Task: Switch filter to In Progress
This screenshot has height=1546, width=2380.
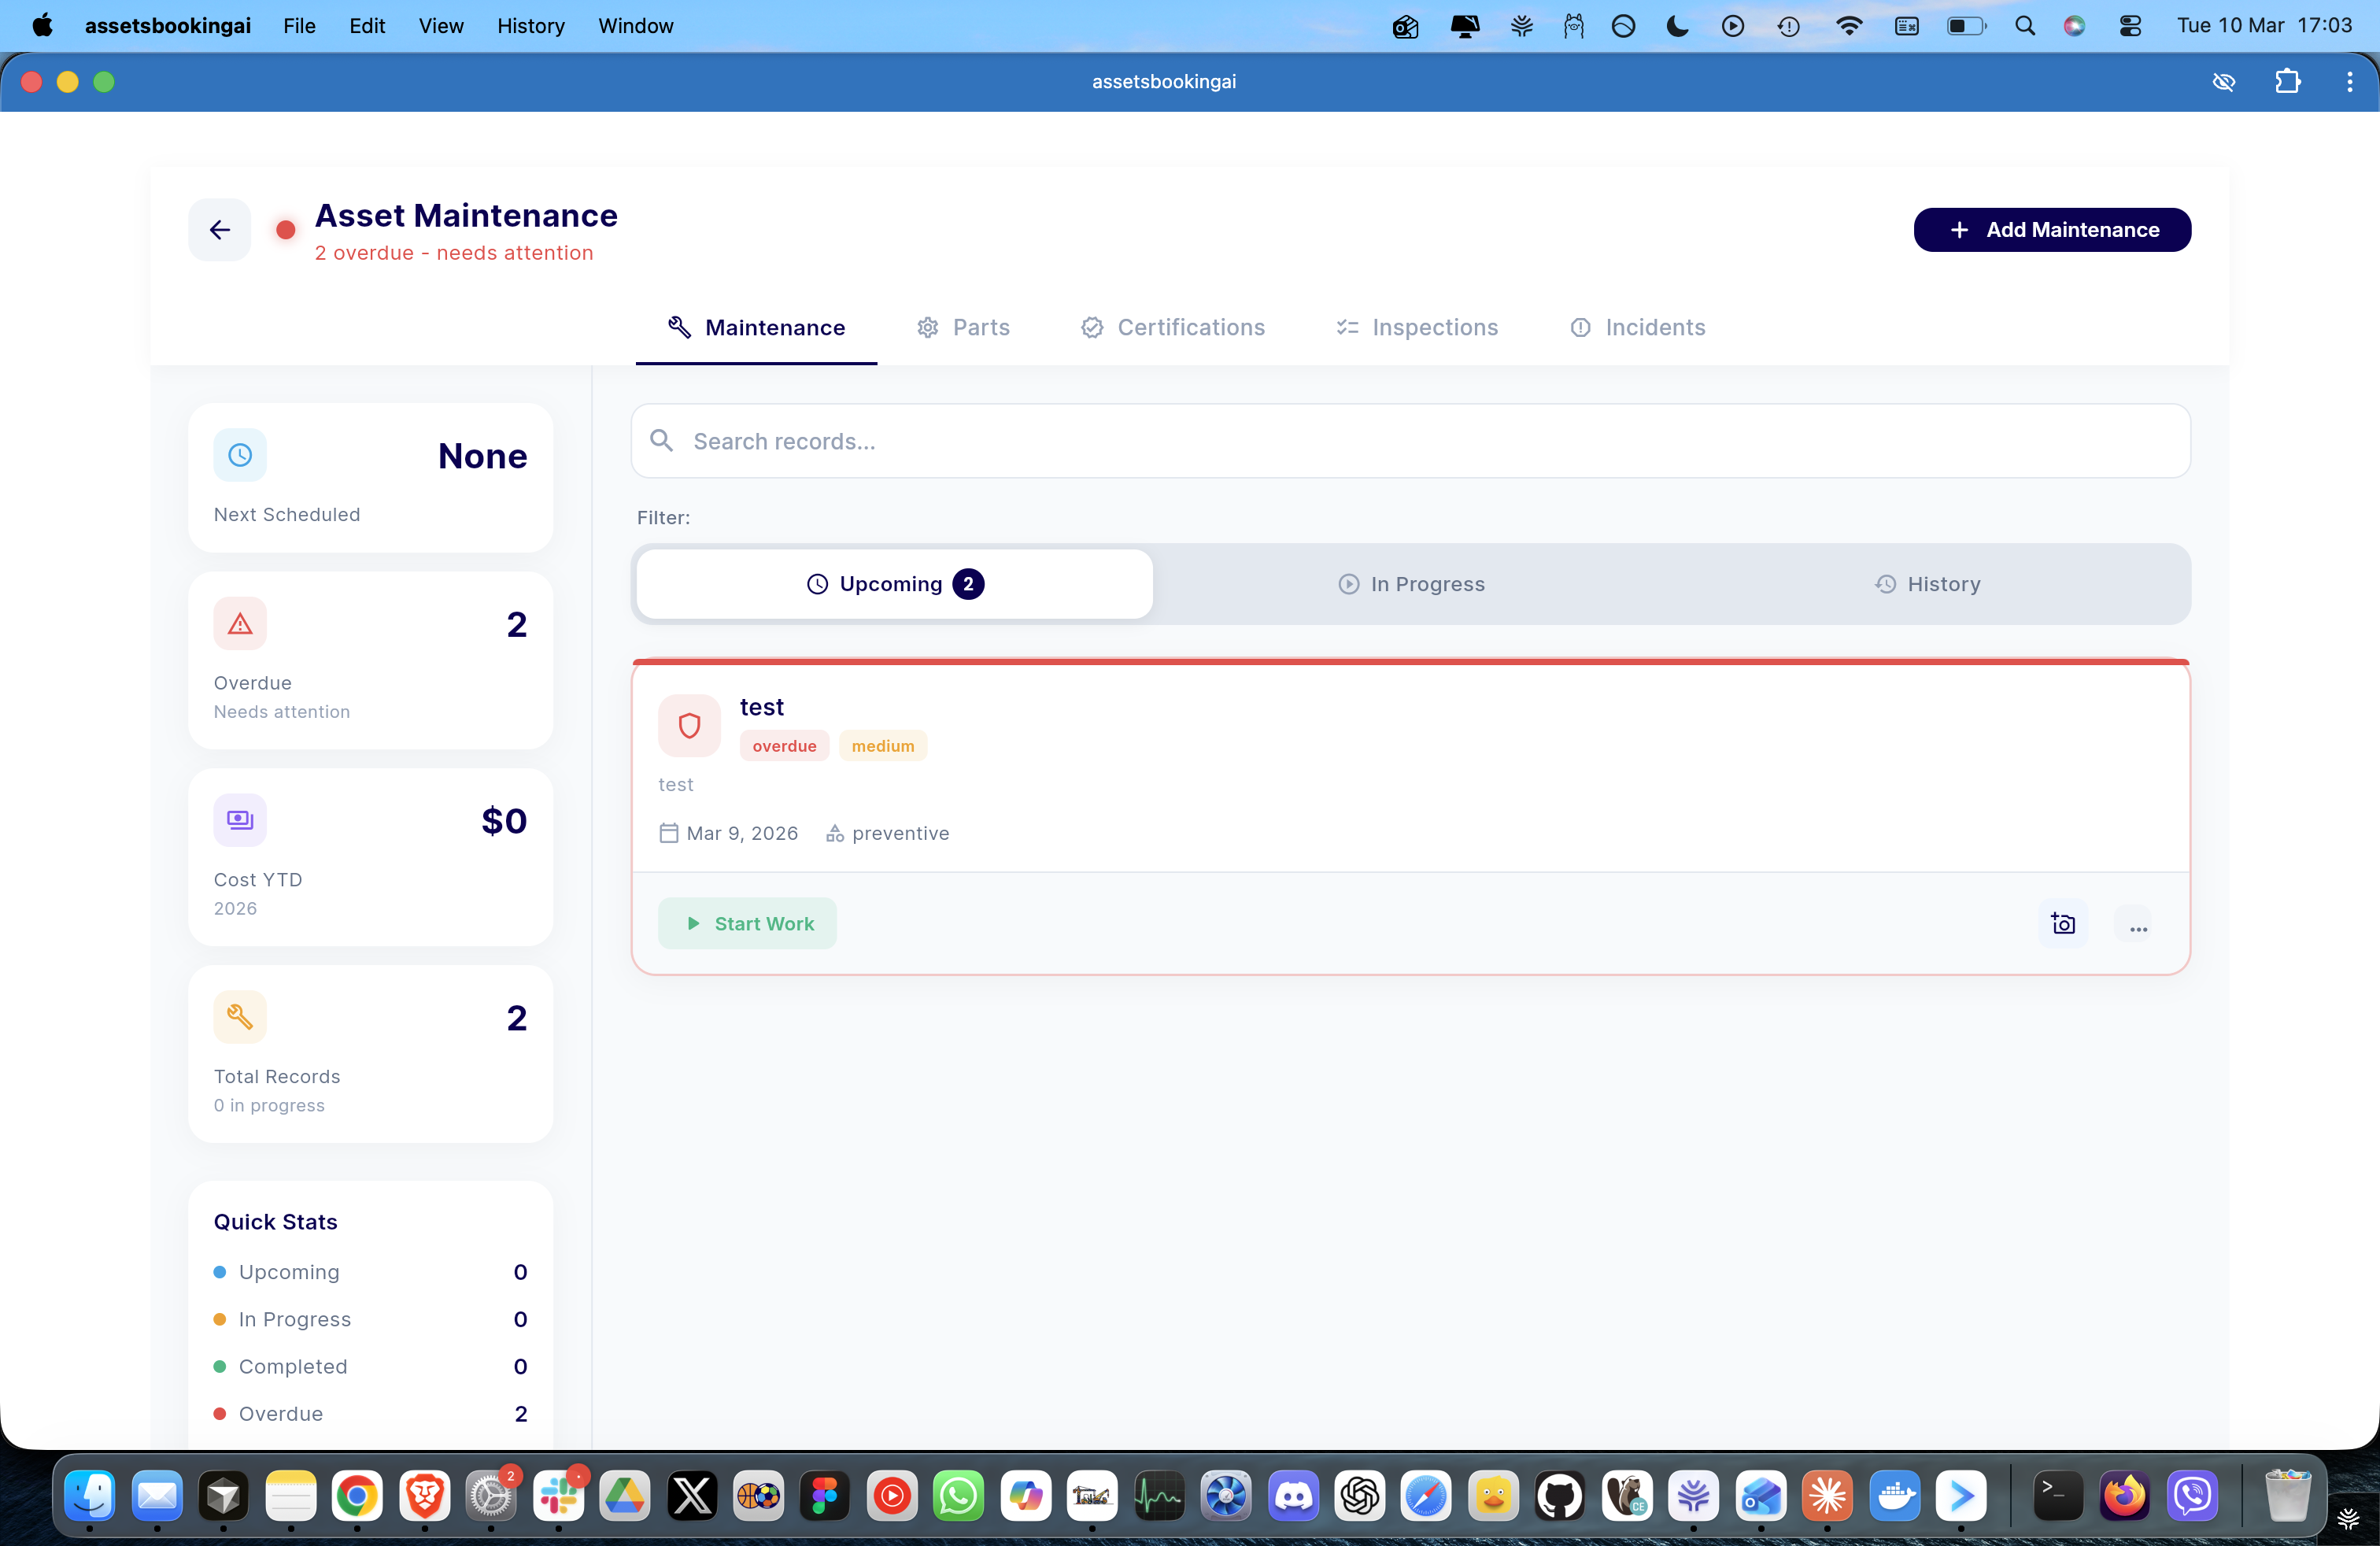Action: (1411, 584)
